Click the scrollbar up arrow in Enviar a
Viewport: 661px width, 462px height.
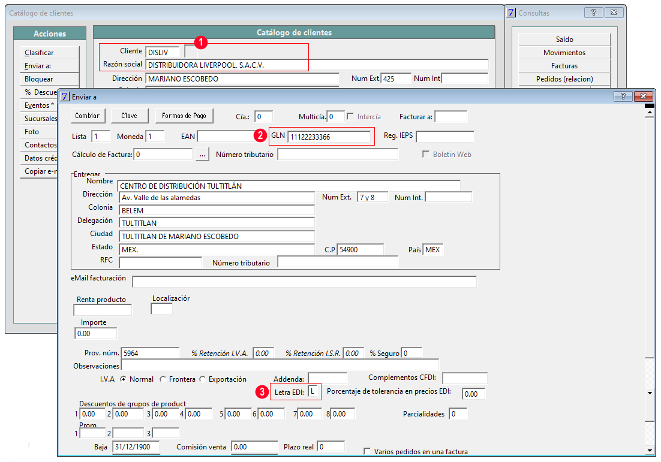[650, 113]
